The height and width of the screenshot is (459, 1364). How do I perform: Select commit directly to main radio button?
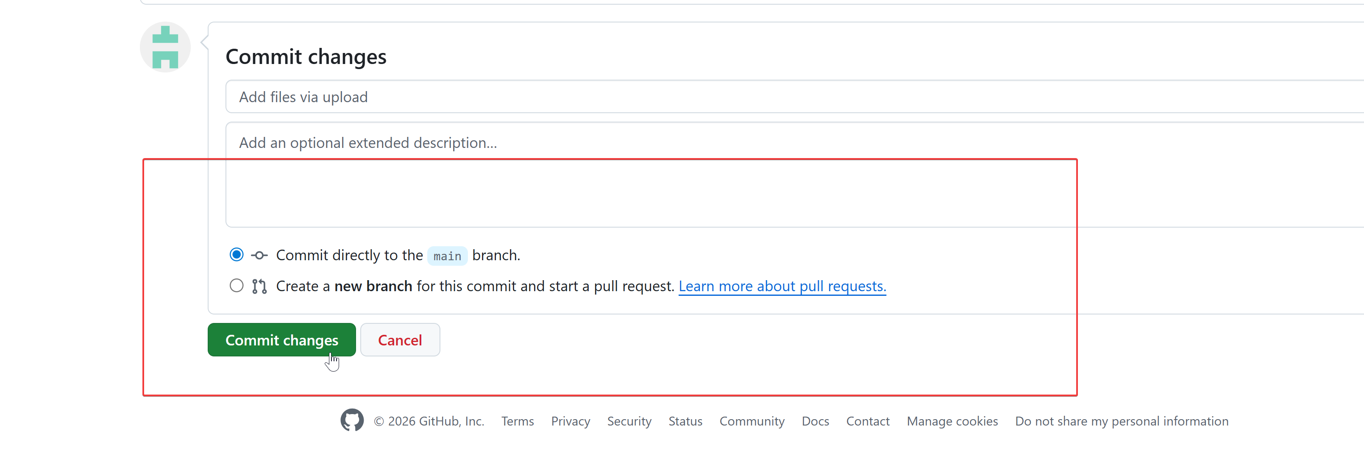[x=236, y=255]
